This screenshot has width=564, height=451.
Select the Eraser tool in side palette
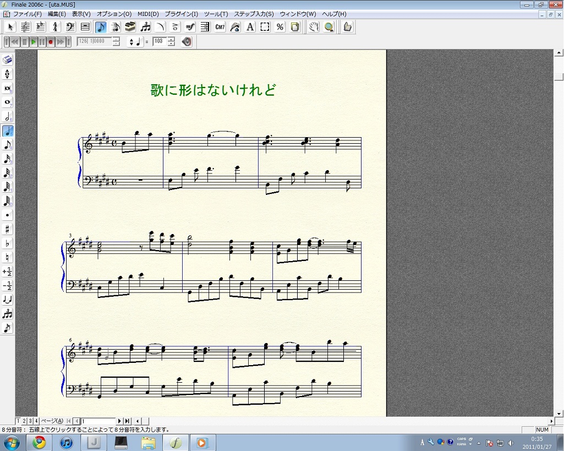coord(8,60)
